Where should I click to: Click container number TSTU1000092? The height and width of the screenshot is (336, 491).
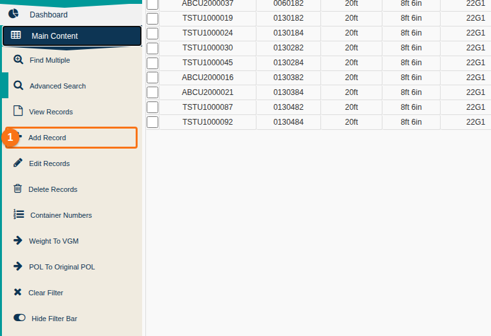tap(207, 122)
